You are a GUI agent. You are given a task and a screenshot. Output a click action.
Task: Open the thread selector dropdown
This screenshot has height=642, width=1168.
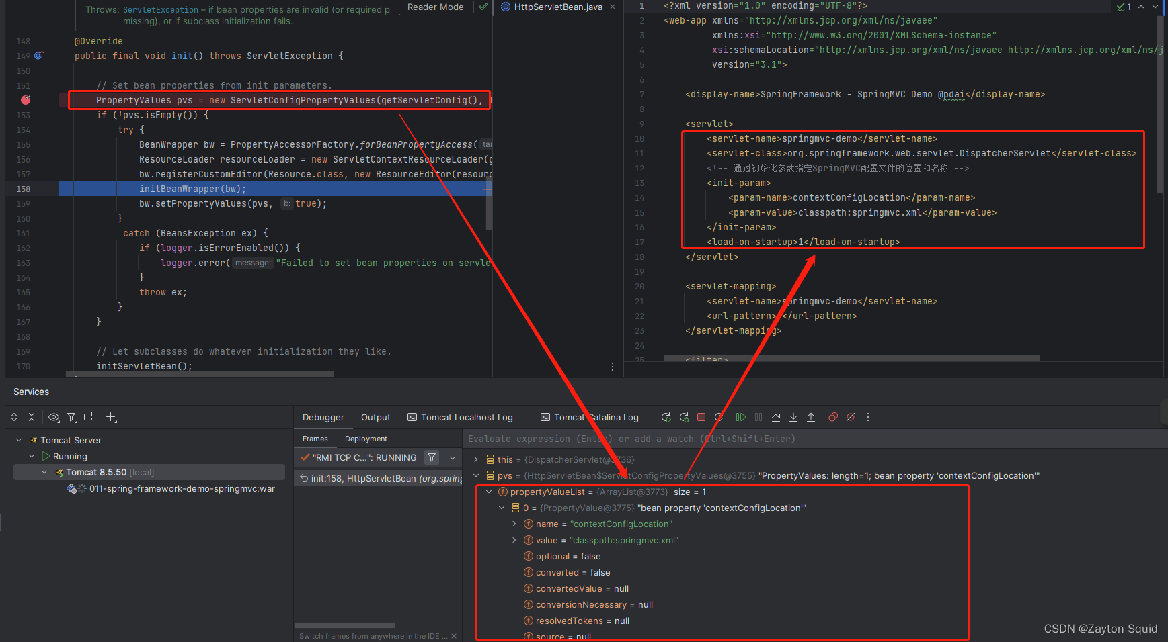coord(453,457)
